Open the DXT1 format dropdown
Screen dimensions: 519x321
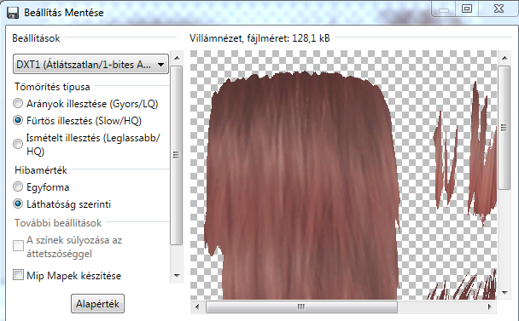pos(90,64)
